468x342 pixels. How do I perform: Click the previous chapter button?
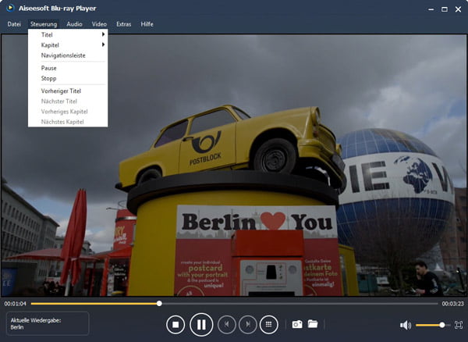[226, 324]
